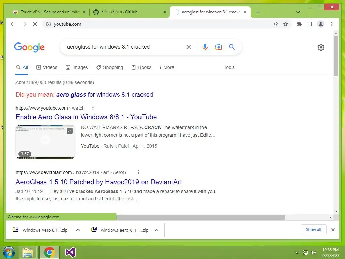Go back to the previous page
This screenshot has height=259, width=345.
point(13,24)
